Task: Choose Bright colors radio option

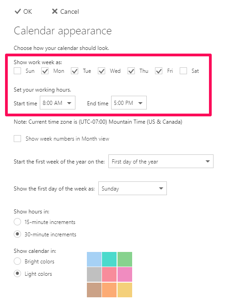Action: (17, 261)
